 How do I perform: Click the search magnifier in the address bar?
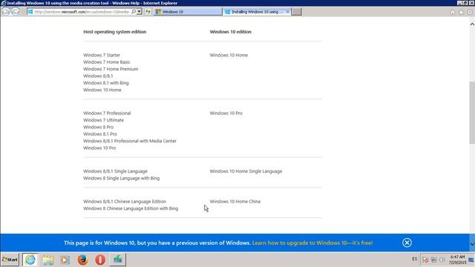134,12
